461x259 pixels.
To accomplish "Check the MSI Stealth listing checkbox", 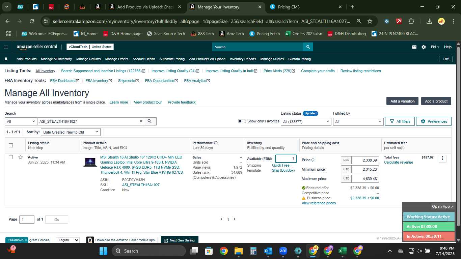I will pyautogui.click(x=11, y=157).
